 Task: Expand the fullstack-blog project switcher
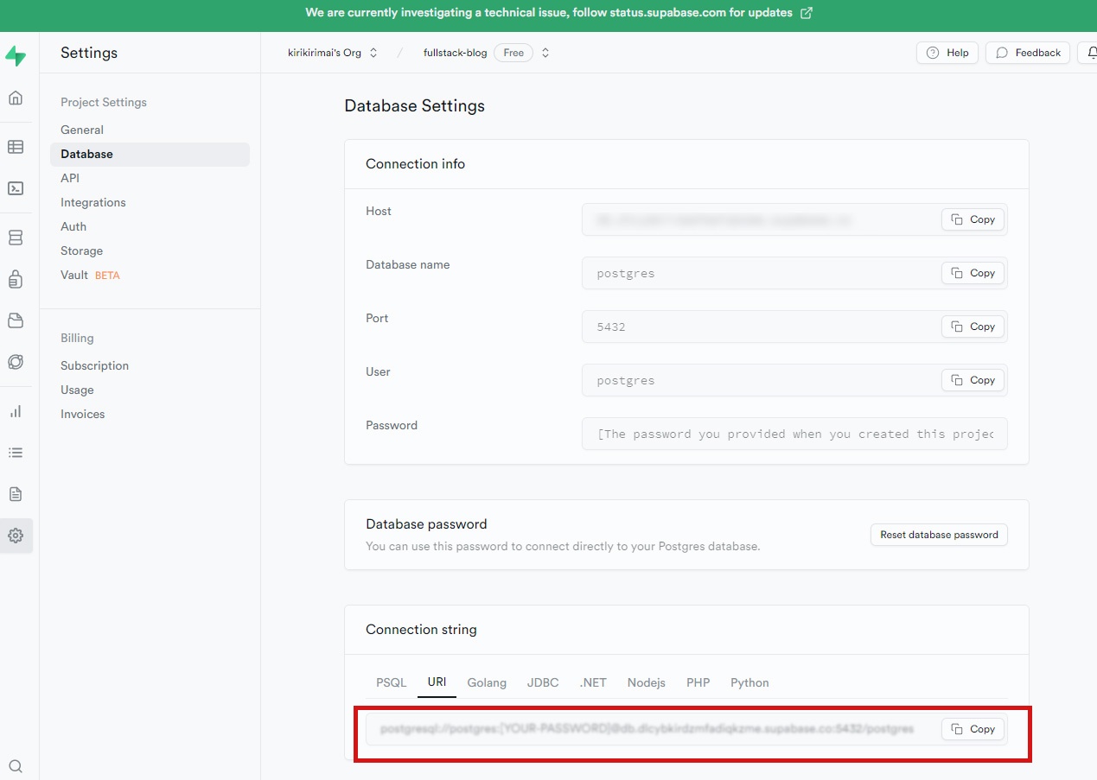point(545,53)
